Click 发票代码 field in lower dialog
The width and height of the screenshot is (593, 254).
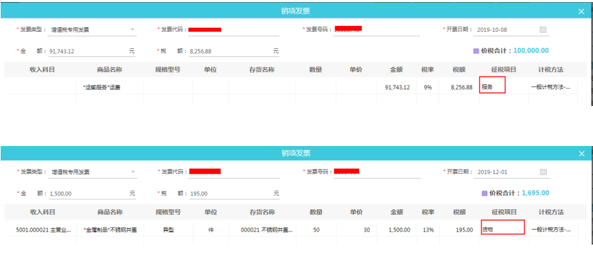(235, 172)
